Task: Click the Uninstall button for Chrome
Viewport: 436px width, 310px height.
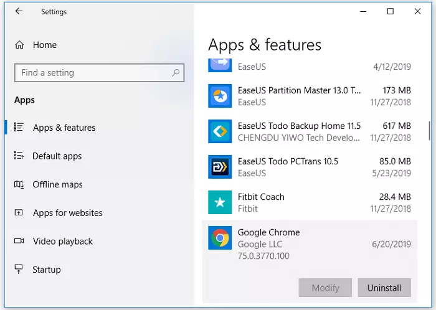Action: (x=384, y=288)
